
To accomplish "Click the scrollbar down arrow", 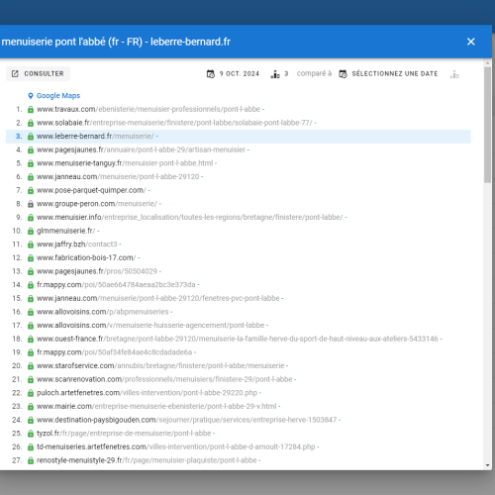I will point(487,465).
